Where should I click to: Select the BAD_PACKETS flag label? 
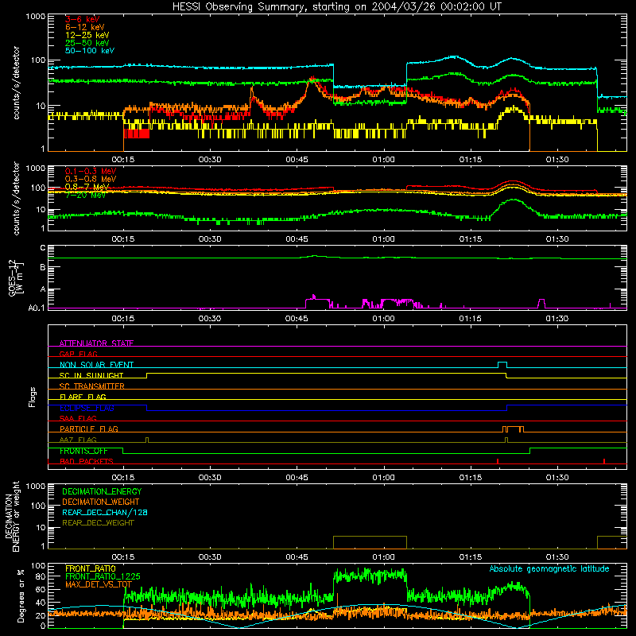pyautogui.click(x=87, y=461)
